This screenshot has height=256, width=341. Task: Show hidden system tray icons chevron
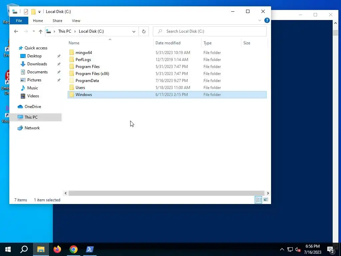pos(282,249)
